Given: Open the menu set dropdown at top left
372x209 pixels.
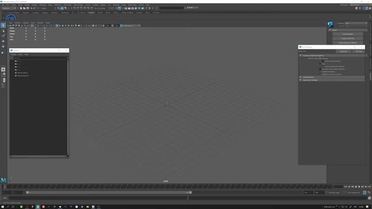Looking at the screenshot, I should coord(9,8).
